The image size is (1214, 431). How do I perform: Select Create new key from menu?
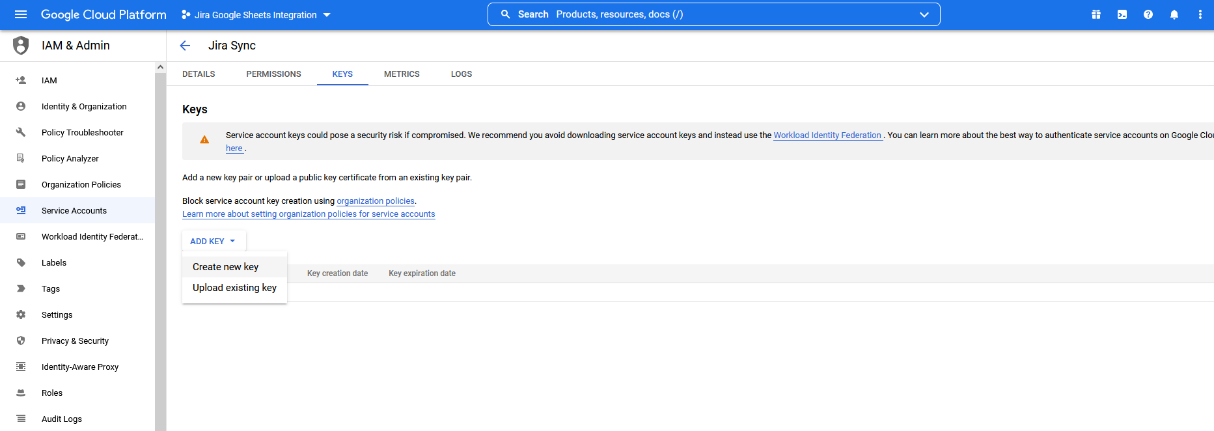point(226,267)
